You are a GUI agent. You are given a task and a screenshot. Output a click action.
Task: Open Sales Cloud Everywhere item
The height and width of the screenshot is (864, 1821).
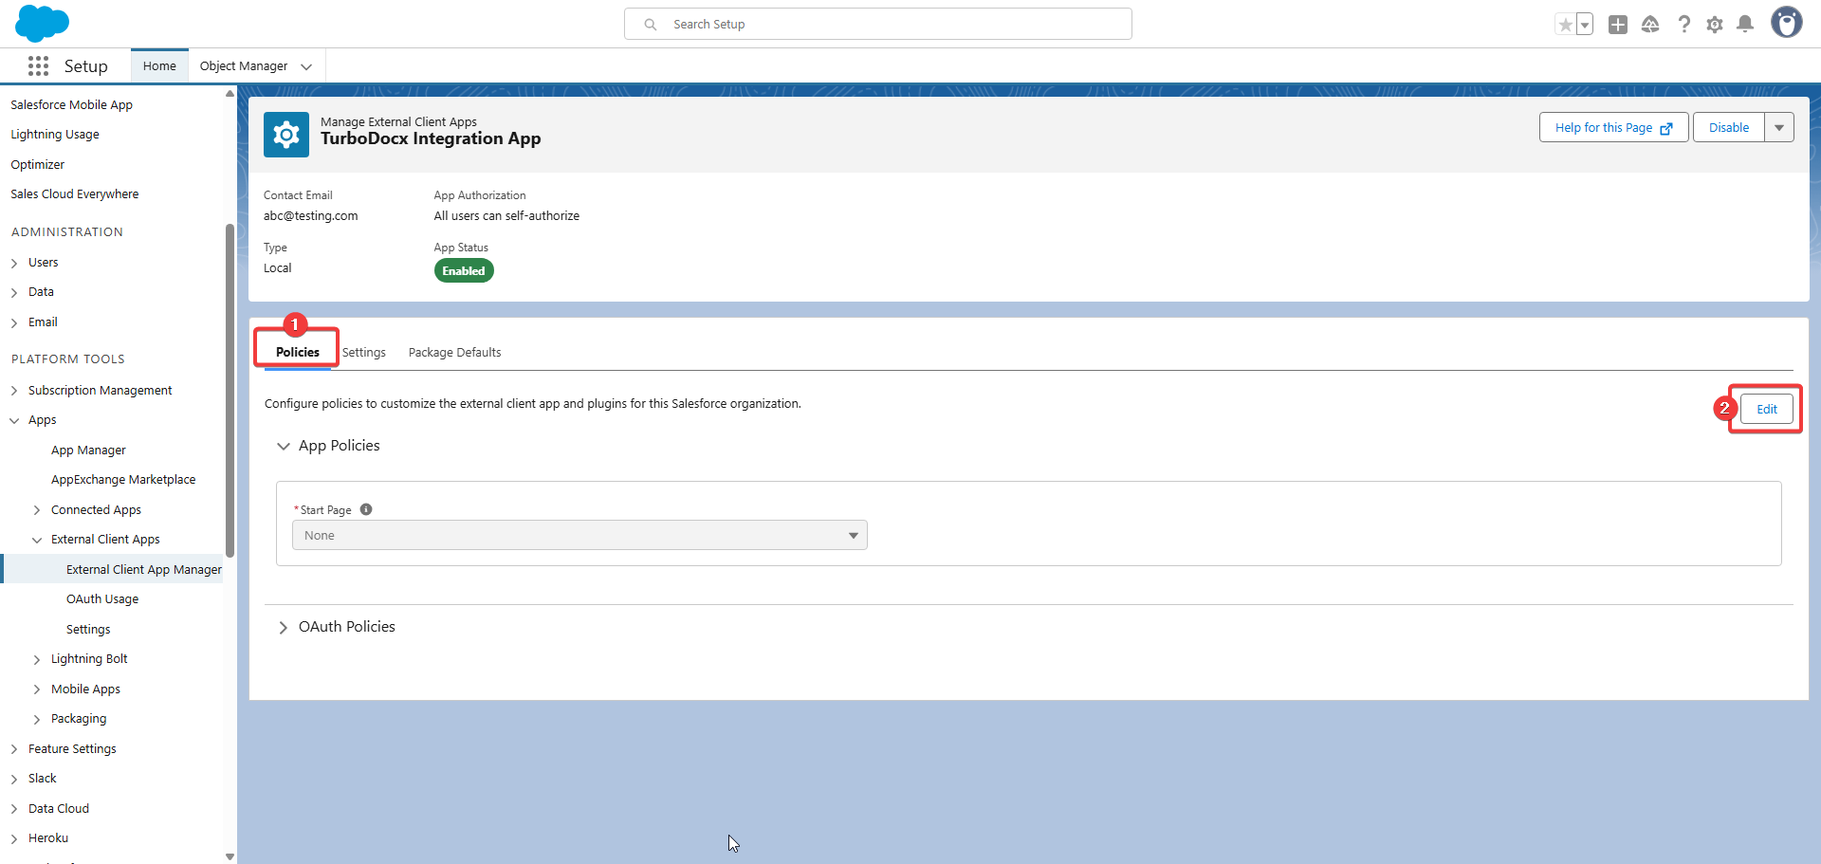(74, 193)
